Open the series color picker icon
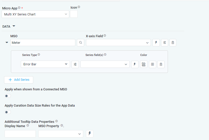 click(x=144, y=64)
